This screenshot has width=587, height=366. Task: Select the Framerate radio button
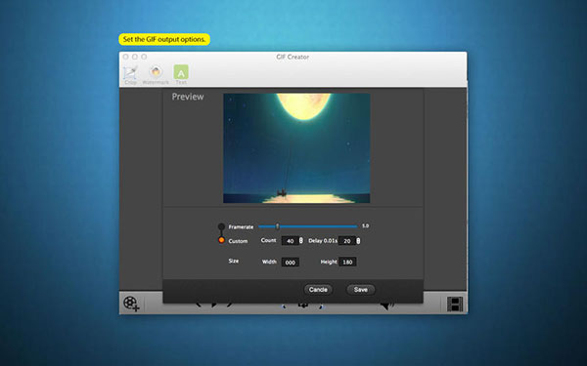pos(221,226)
